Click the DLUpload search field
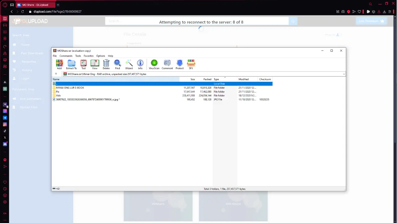 pyautogui.click(x=197, y=21)
